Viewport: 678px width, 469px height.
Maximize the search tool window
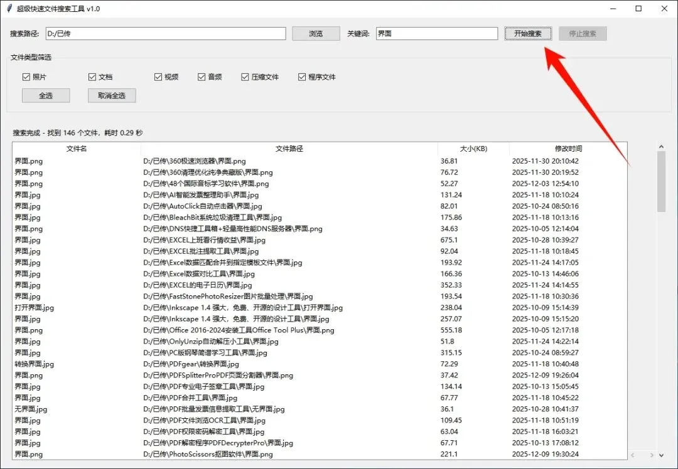coord(638,9)
